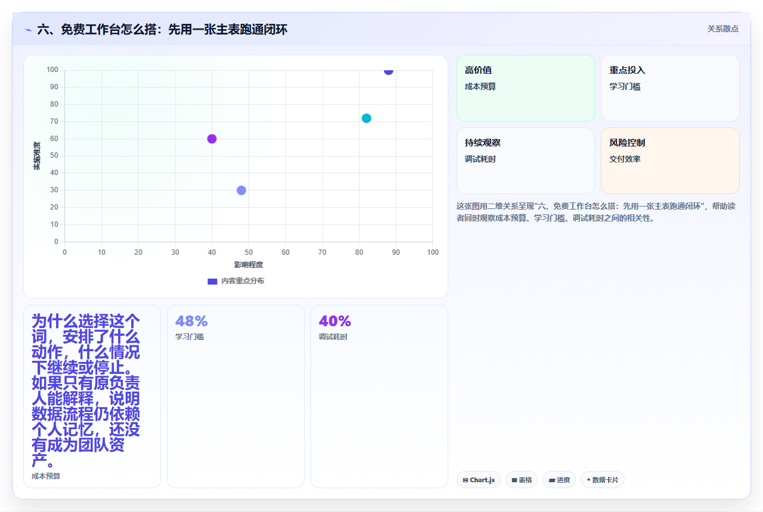Click the Chart.js tag chip
Viewport: 763px width, 512px height.
coord(479,480)
